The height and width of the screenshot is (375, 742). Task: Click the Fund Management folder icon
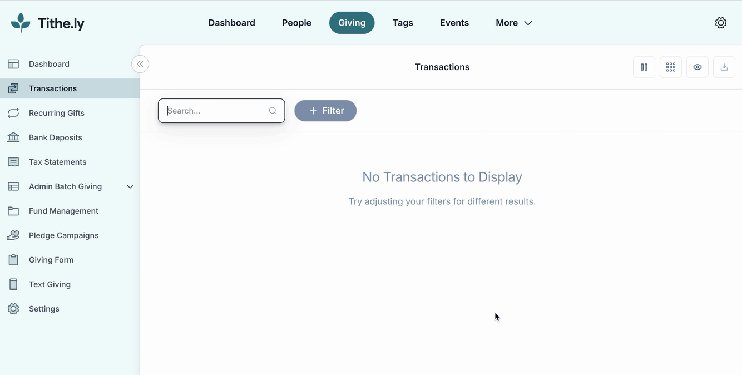tap(13, 211)
